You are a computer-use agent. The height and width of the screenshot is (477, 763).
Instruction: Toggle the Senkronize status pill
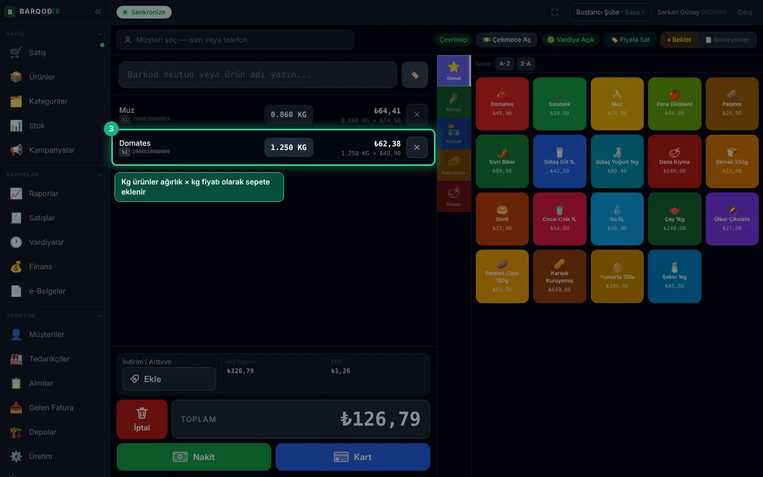click(x=144, y=12)
